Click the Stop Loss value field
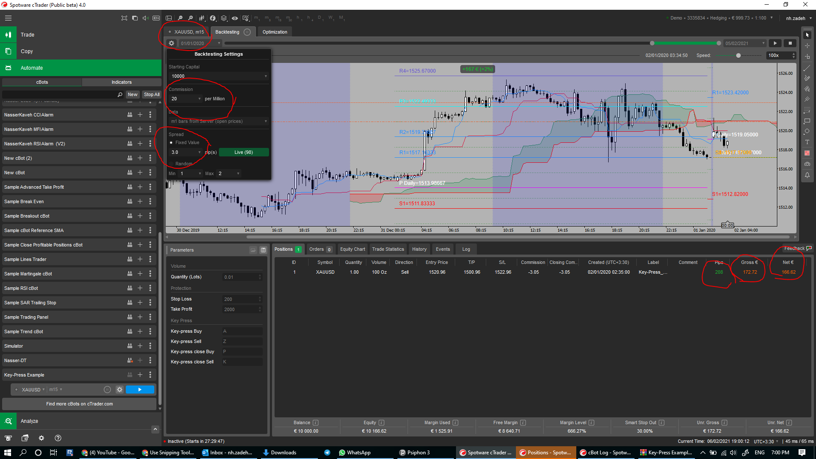816x459 pixels. 242,299
